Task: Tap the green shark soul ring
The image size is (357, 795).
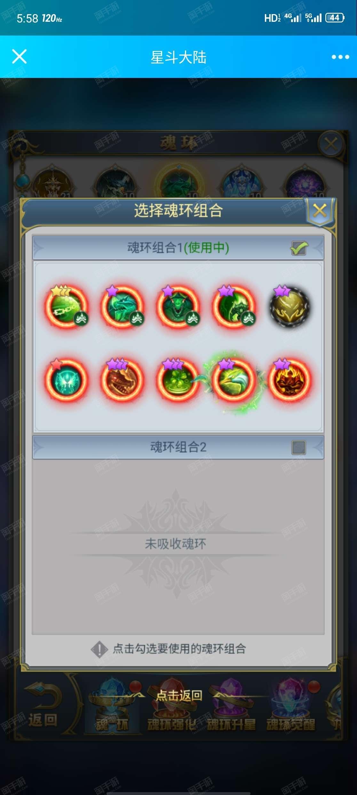Action: [x=122, y=306]
